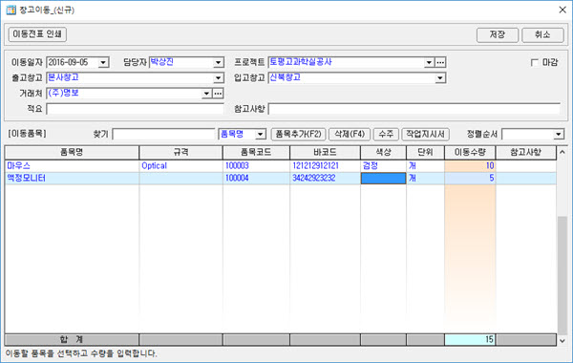Click the vertical scrollbar thumb

[562, 275]
